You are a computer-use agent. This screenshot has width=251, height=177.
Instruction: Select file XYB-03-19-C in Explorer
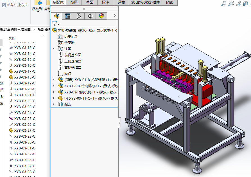click(22, 83)
